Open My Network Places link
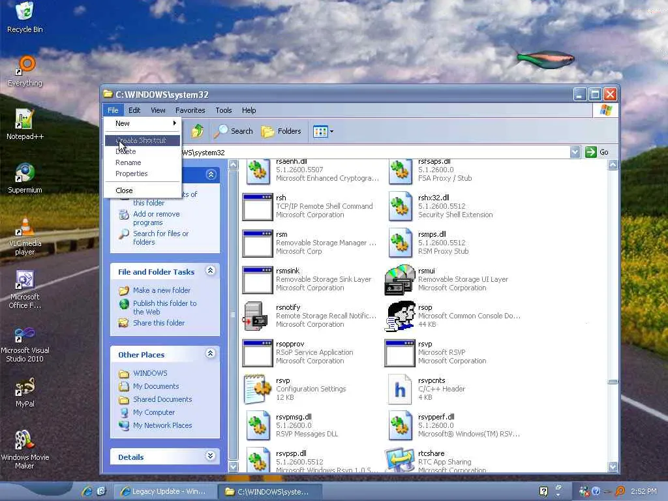Viewport: 668px width, 501px height. pos(162,425)
